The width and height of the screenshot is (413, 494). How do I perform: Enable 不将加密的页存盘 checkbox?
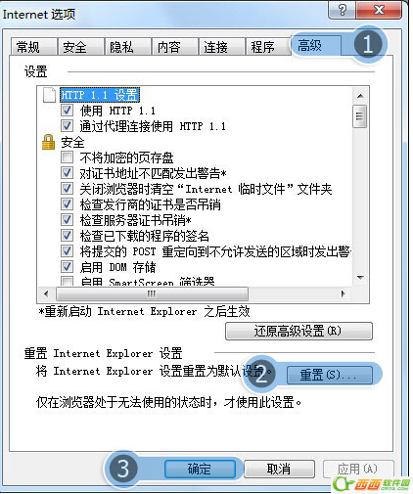pyautogui.click(x=67, y=157)
